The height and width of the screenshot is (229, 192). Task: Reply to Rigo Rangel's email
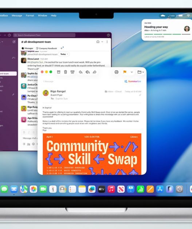point(81,72)
